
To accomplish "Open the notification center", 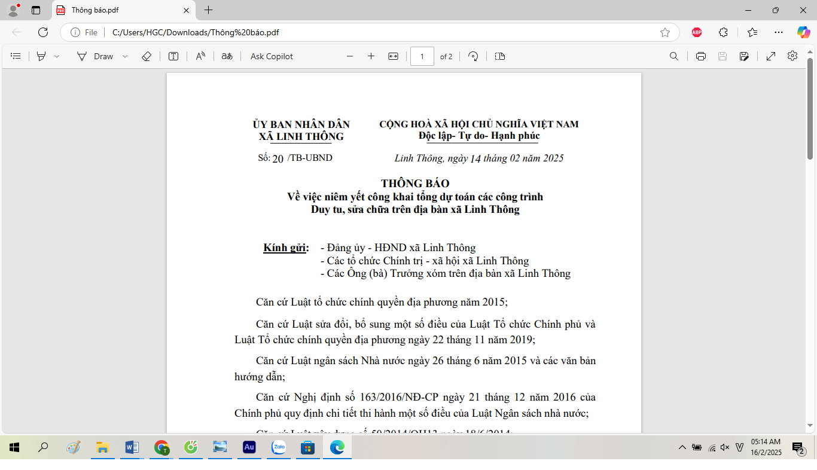I will [x=798, y=448].
